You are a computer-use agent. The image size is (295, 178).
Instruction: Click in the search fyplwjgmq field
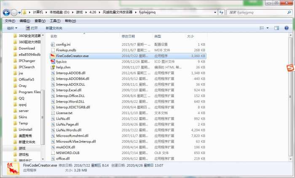pos(257,12)
